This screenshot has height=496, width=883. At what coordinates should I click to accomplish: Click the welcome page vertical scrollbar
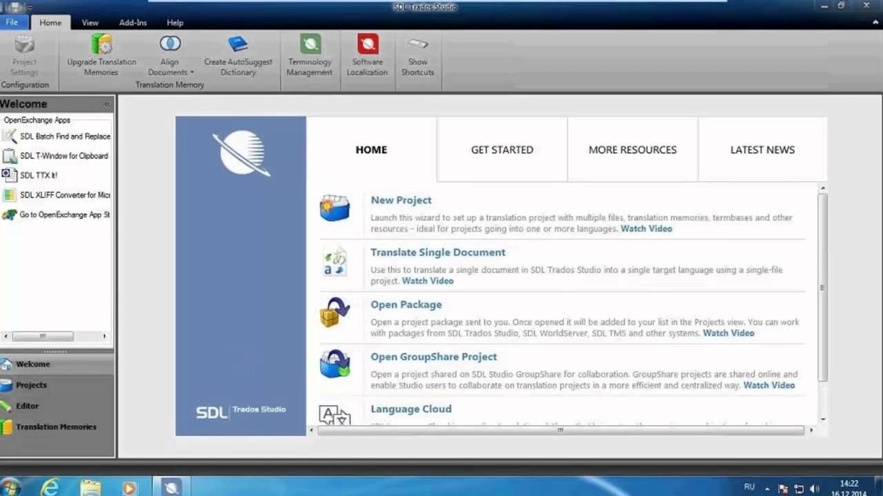coord(822,287)
